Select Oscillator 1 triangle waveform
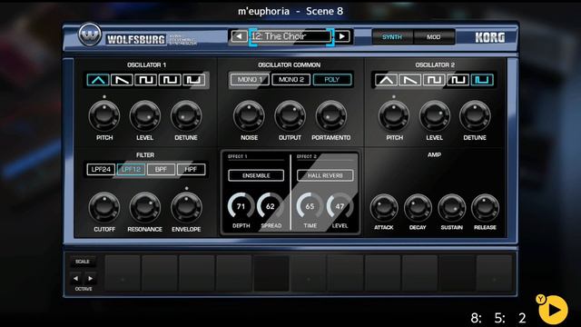The image size is (581, 327). pos(98,80)
